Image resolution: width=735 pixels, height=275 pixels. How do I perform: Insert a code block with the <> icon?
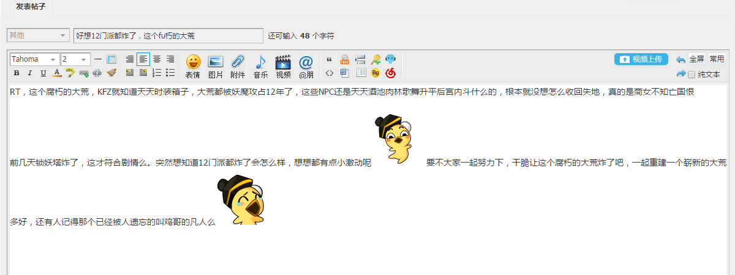330,73
